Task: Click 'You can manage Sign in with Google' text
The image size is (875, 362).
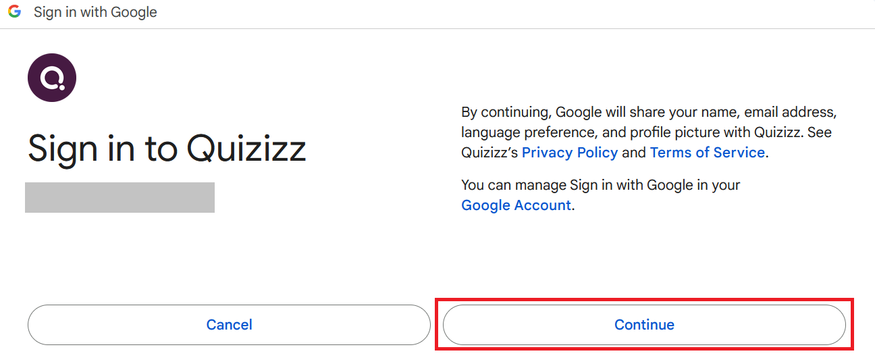Action: (x=601, y=185)
